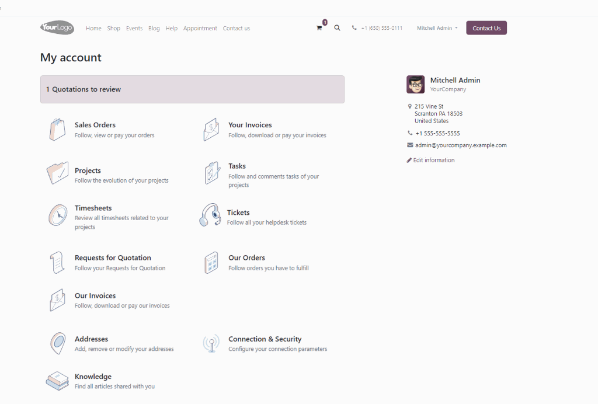Click the Quotations to review banner
The image size is (598, 404).
[x=192, y=89]
